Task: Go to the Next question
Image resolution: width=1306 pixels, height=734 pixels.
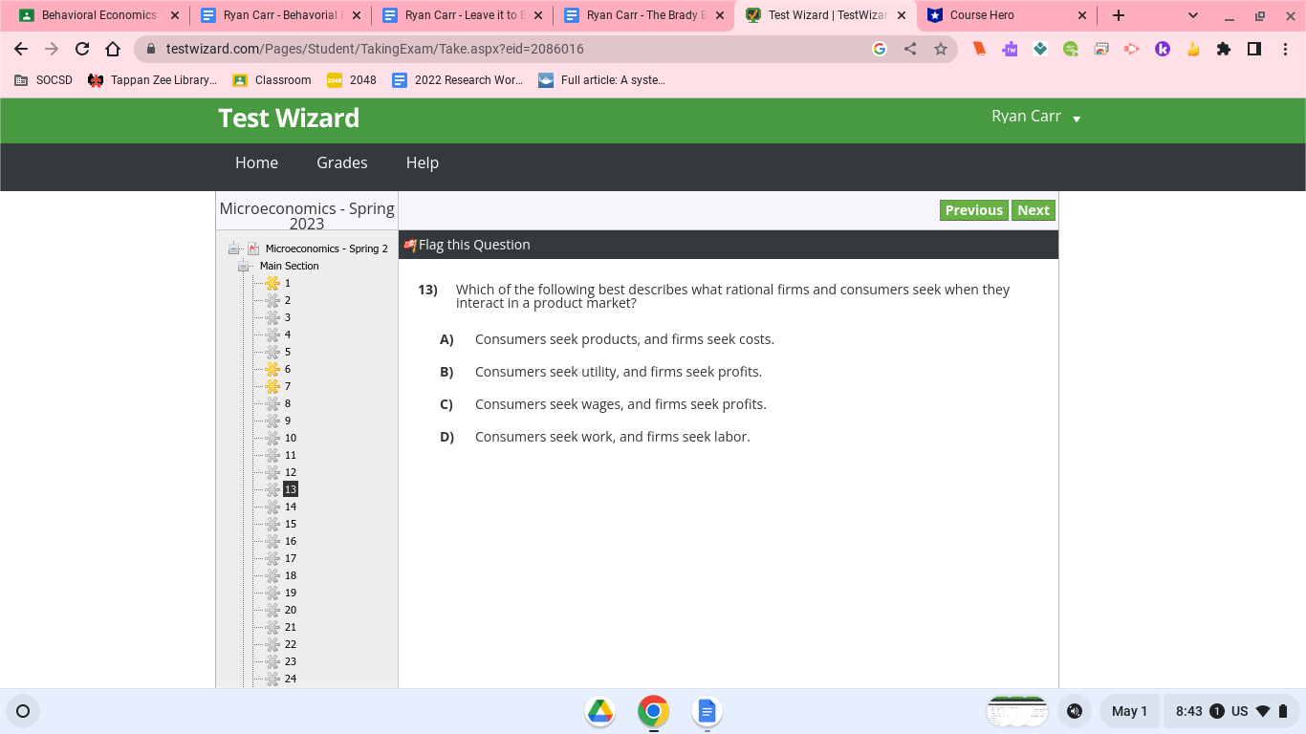Action: click(x=1034, y=210)
